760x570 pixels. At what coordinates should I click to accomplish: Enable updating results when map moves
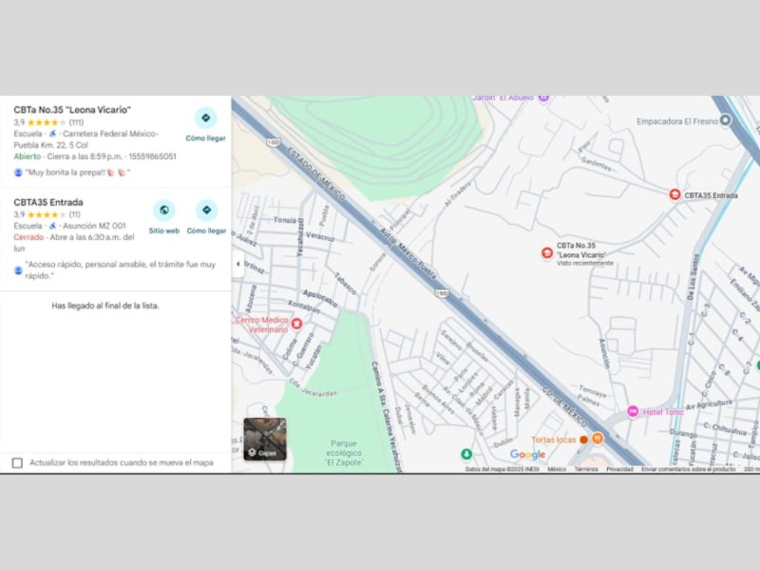pyautogui.click(x=17, y=463)
